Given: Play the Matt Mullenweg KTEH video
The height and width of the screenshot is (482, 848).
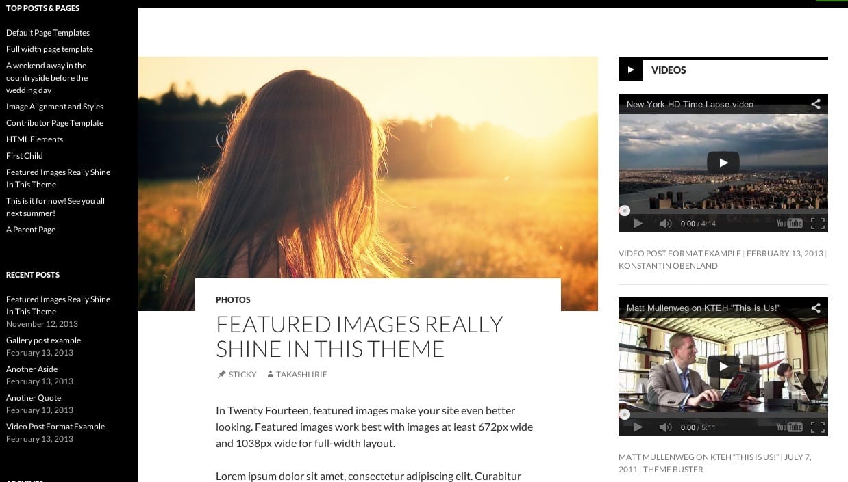Looking at the screenshot, I should pos(723,366).
